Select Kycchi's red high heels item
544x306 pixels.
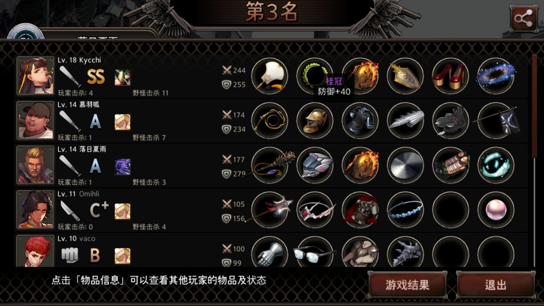pyautogui.click(x=450, y=76)
